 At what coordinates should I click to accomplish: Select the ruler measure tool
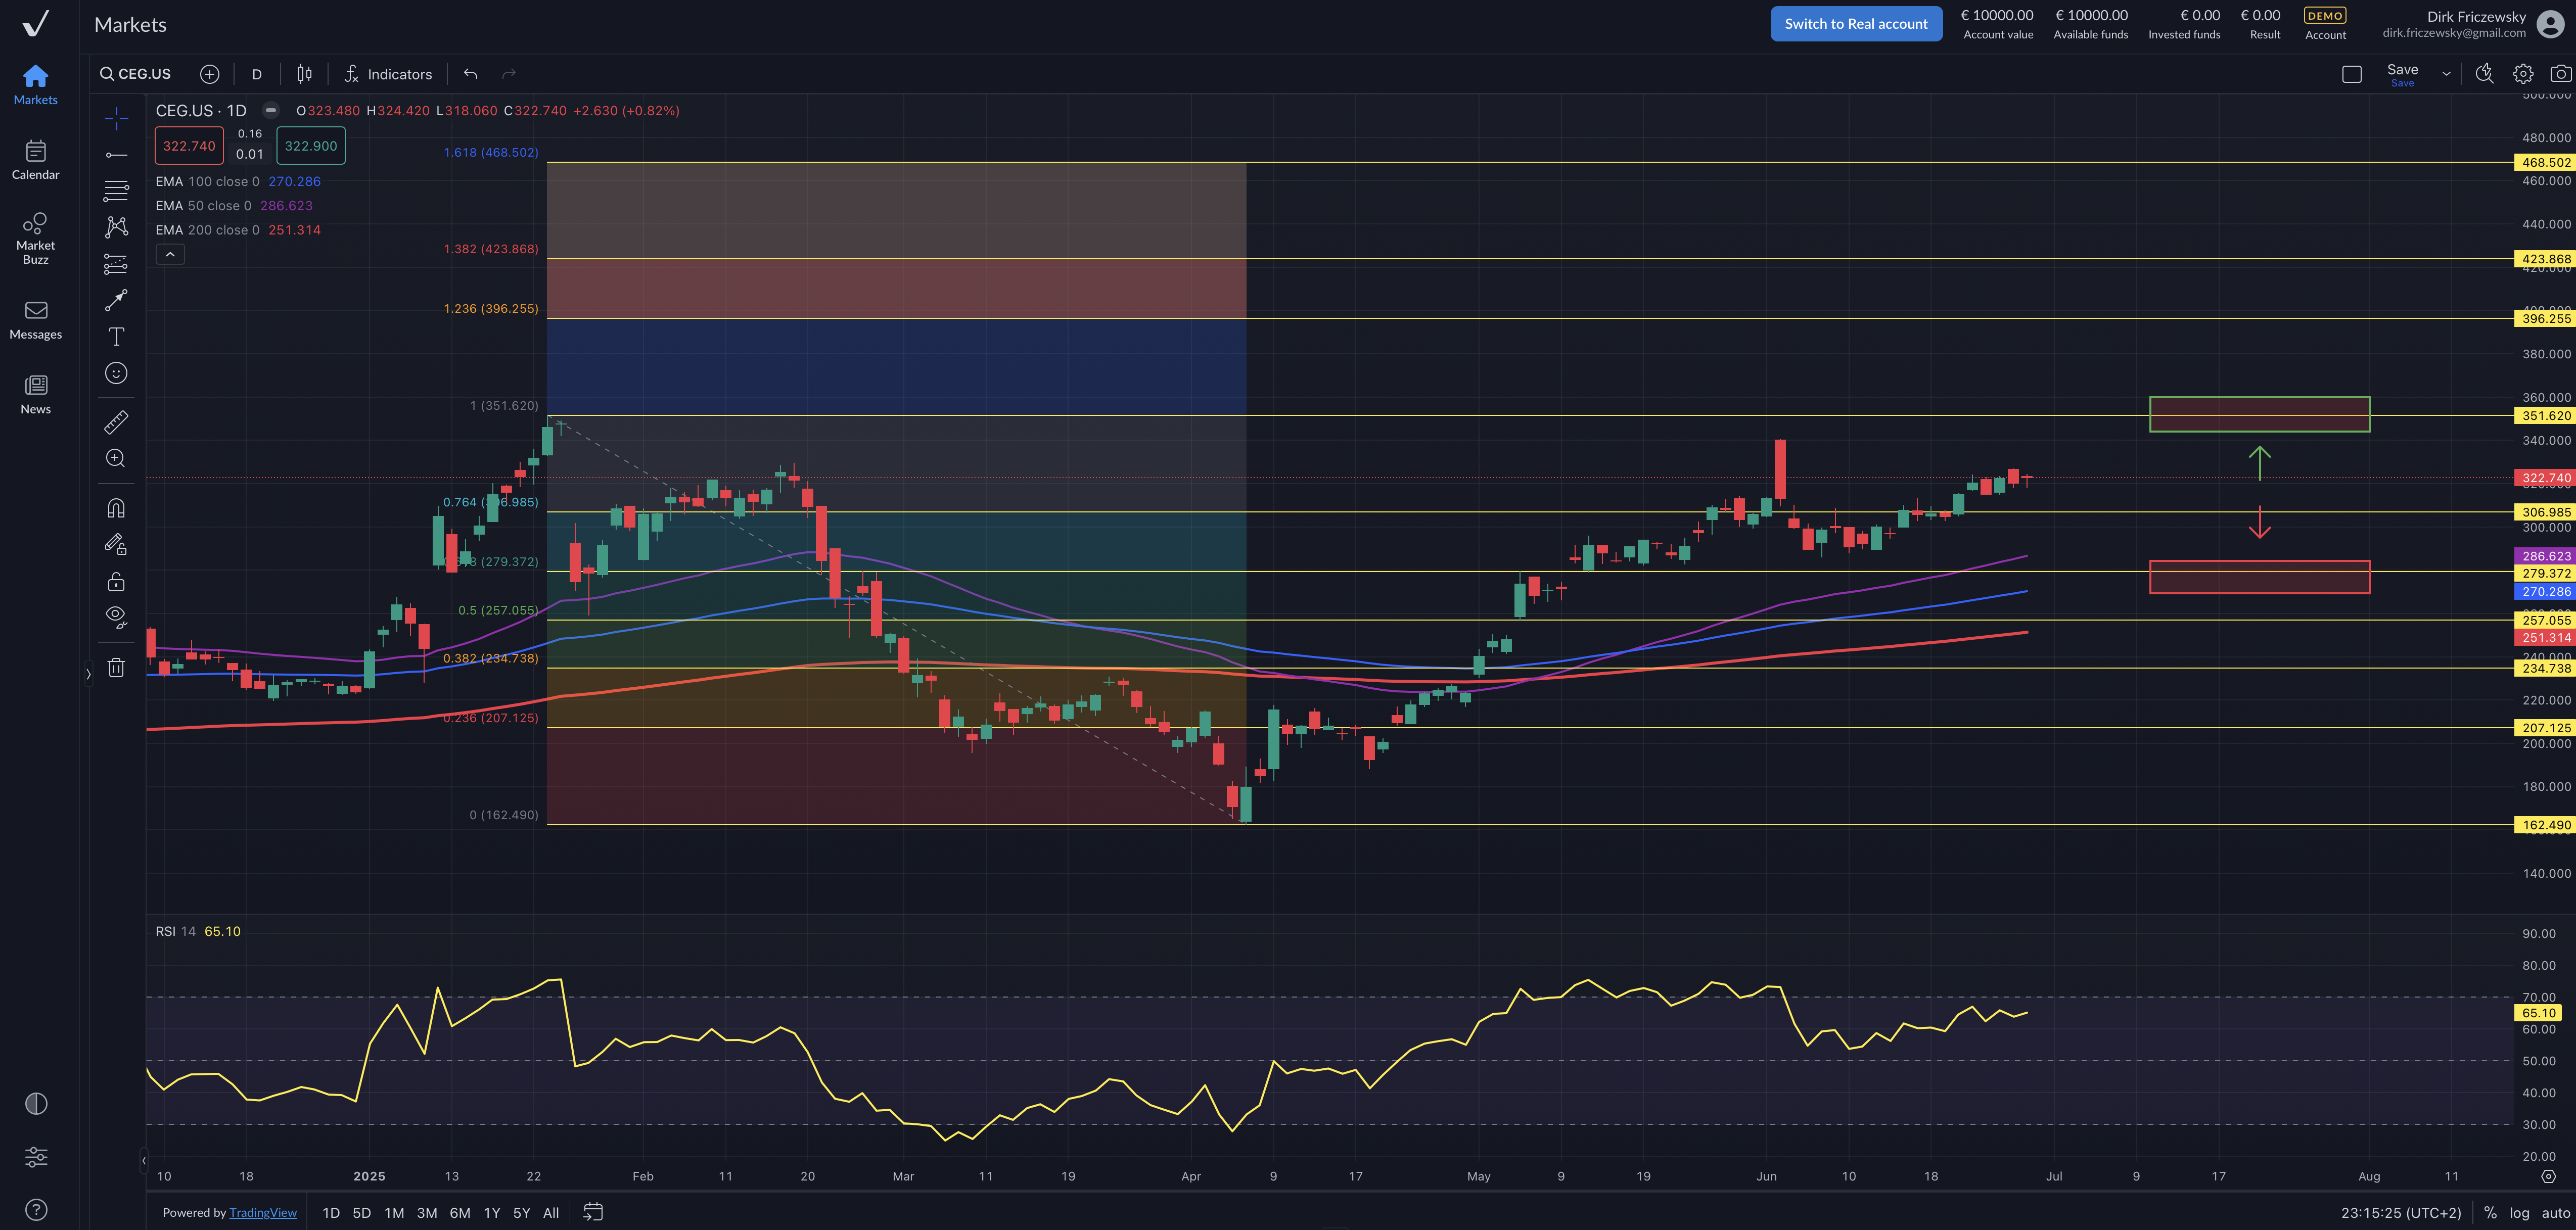[x=116, y=422]
